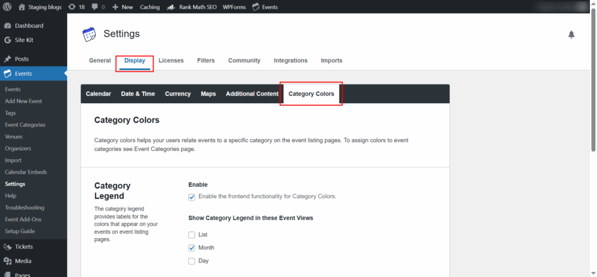
Task: Open the comments bubble icon
Action: pyautogui.click(x=98, y=7)
